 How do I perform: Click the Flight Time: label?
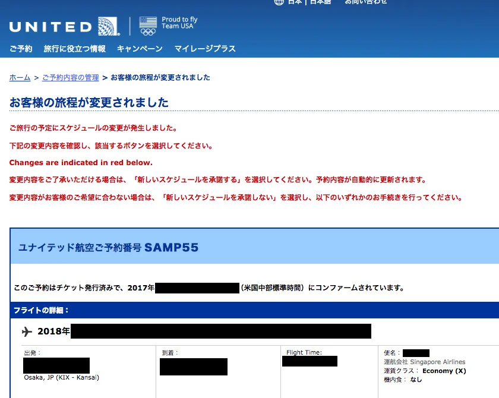coord(304,352)
